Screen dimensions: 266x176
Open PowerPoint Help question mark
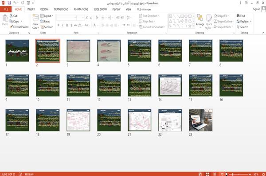pyautogui.click(x=240, y=3)
